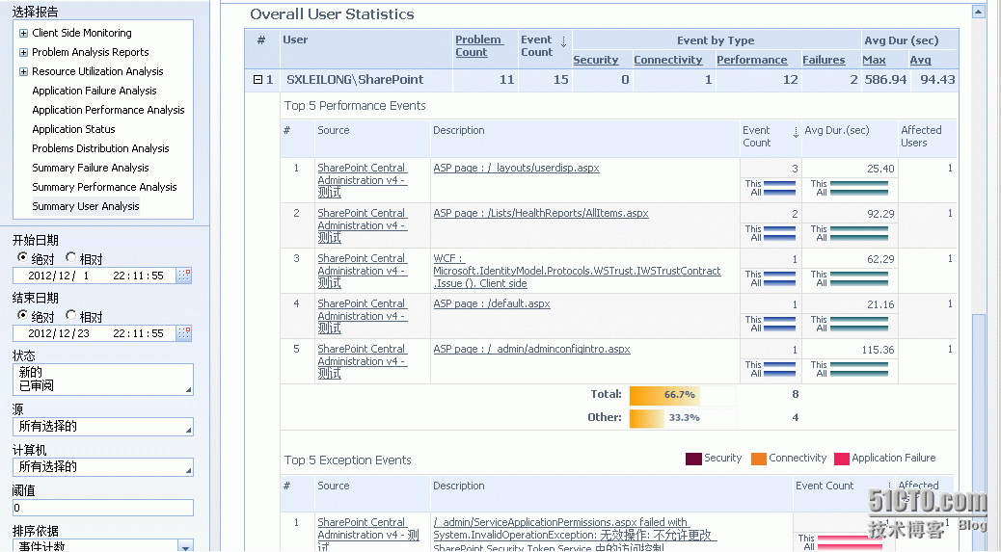Image resolution: width=1001 pixels, height=552 pixels.
Task: Click the Application Failure legend swatch
Action: tap(842, 459)
